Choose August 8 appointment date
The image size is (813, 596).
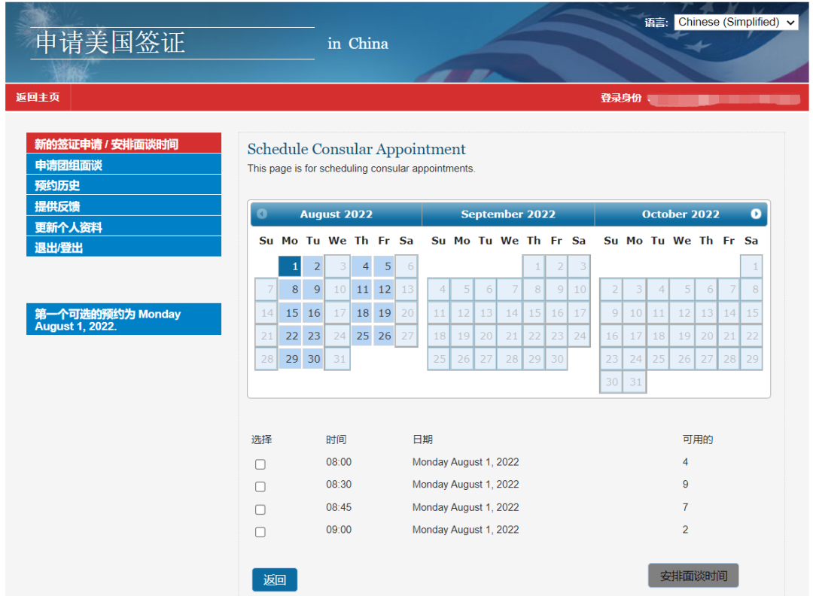290,289
